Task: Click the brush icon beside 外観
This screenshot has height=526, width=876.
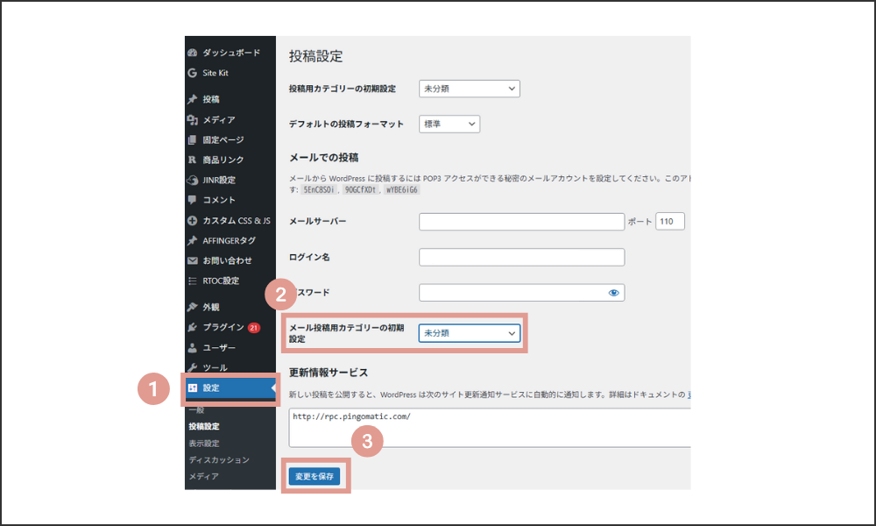Action: coord(192,307)
